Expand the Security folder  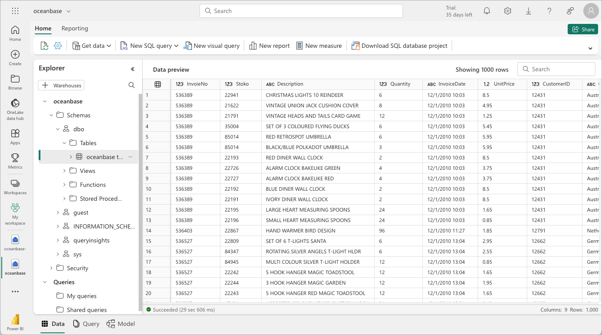51,268
